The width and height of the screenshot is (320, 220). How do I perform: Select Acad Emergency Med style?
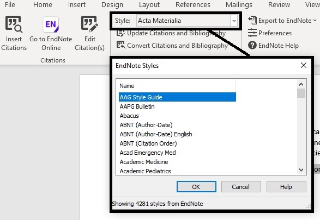pyautogui.click(x=177, y=153)
